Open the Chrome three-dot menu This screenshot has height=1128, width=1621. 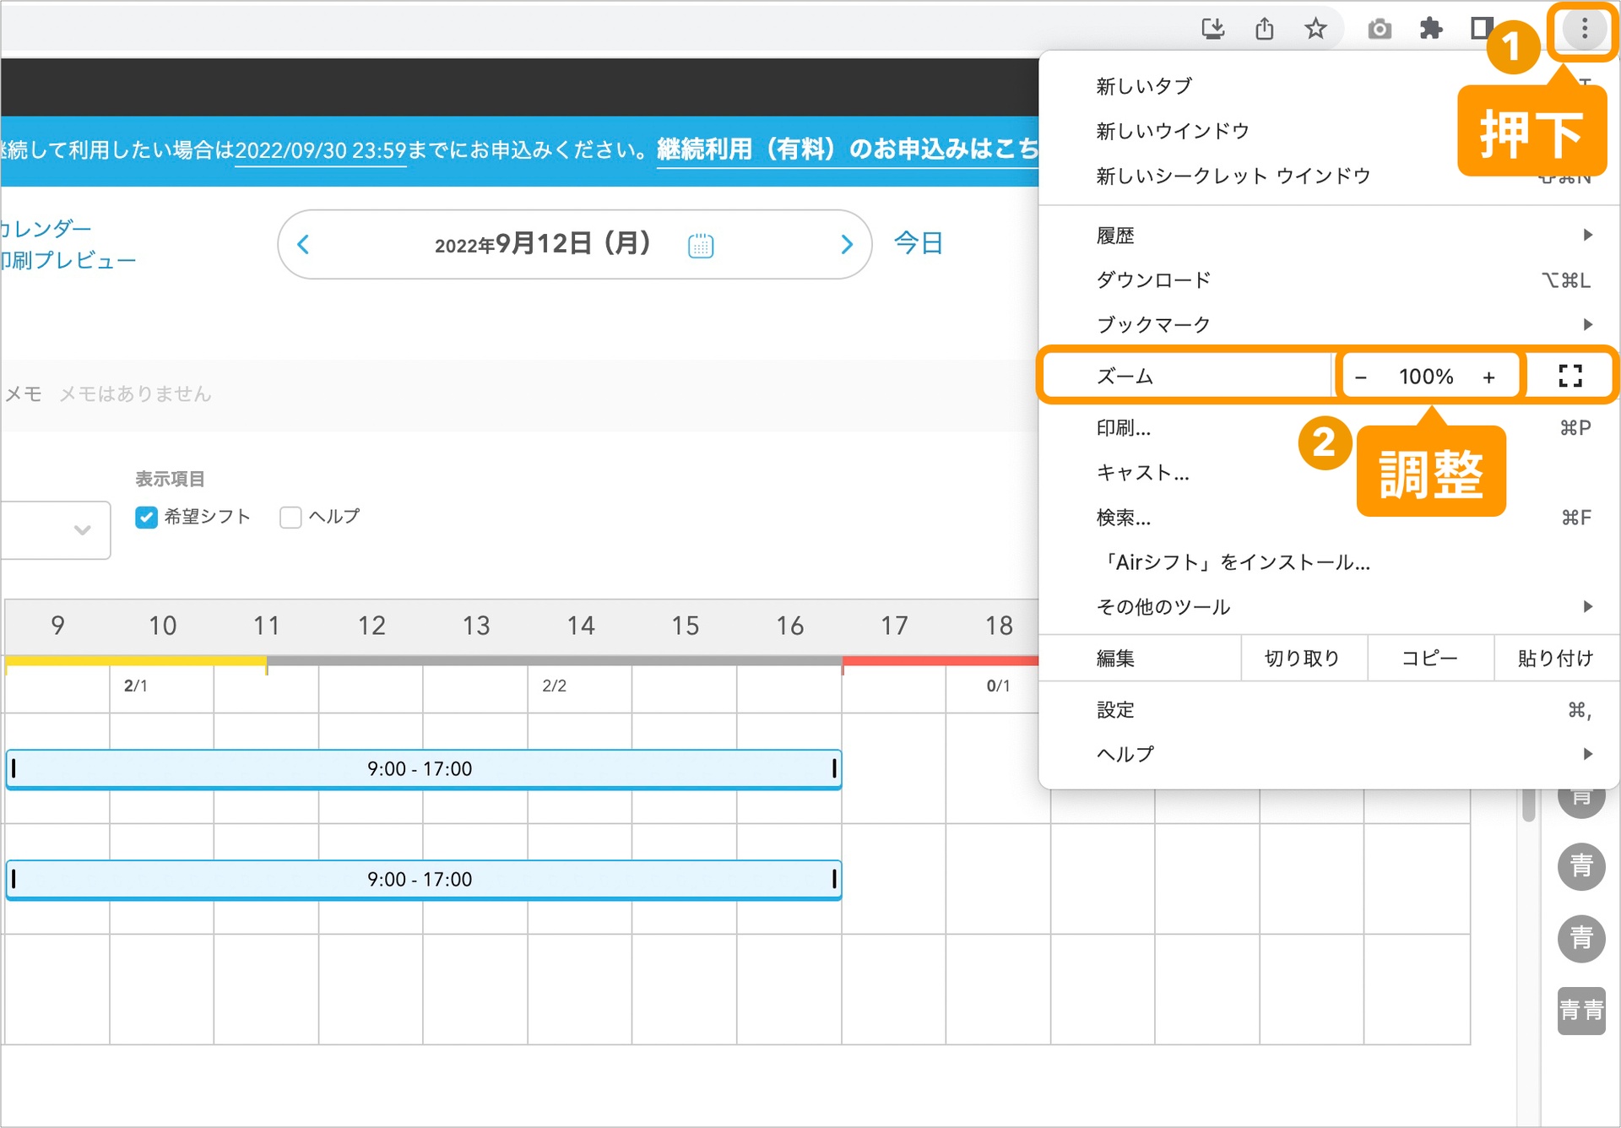[x=1584, y=30]
